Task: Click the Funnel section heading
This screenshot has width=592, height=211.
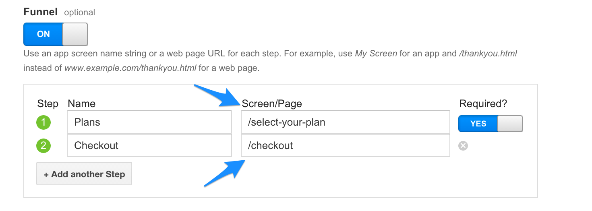Action: pyautogui.click(x=41, y=12)
